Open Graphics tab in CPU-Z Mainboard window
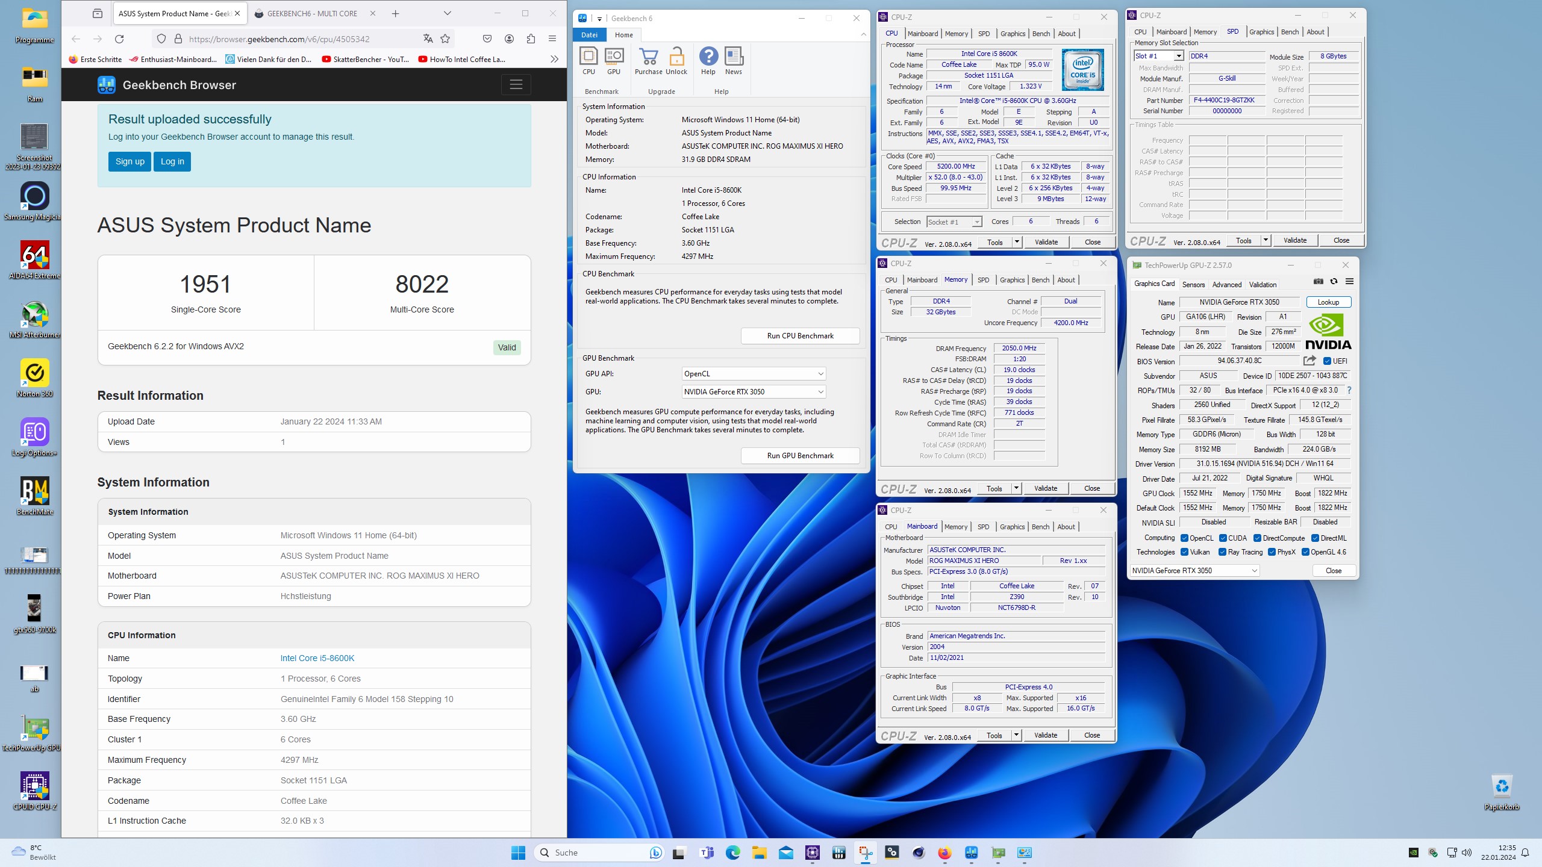 coord(1012,527)
